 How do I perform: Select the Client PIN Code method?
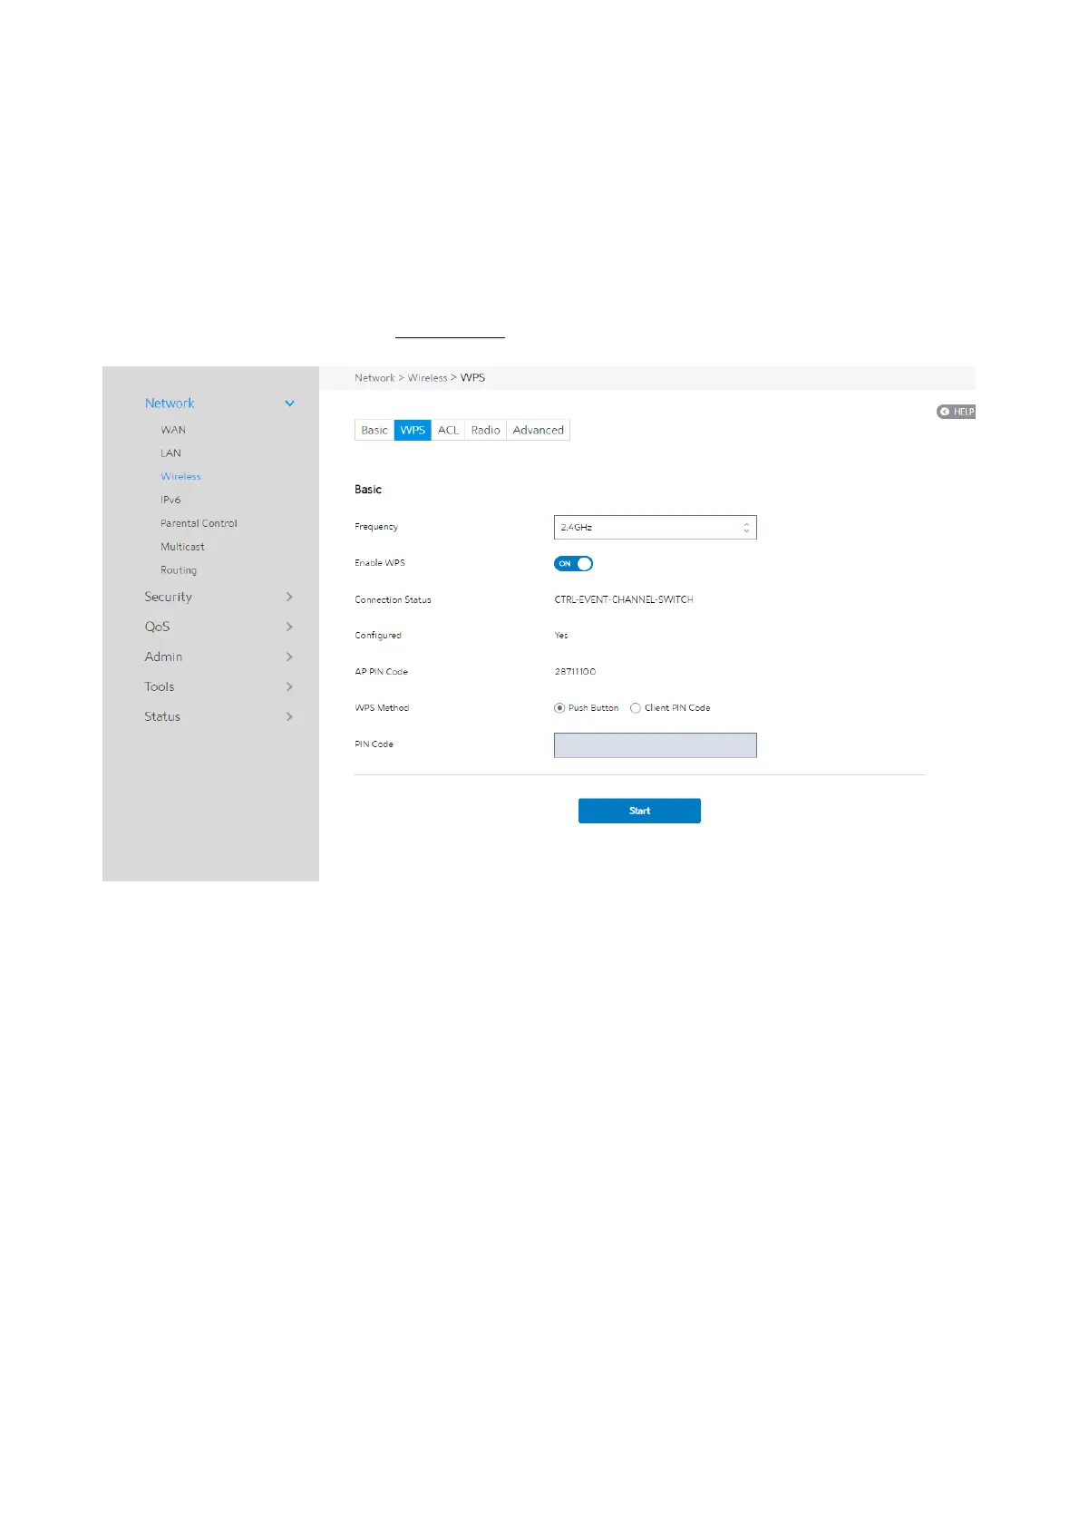[636, 708]
